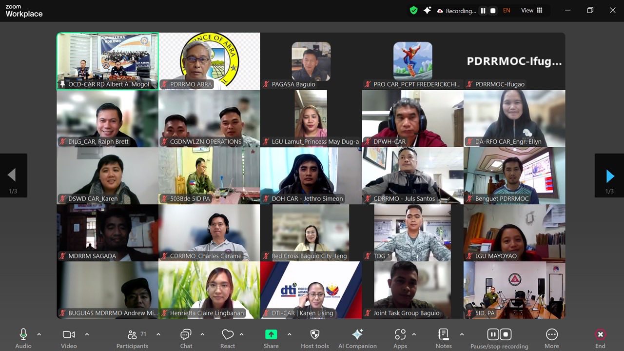Viewport: 624px width, 351px height.
Task: Launch AI Companion from bottom toolbar
Action: 357,339
